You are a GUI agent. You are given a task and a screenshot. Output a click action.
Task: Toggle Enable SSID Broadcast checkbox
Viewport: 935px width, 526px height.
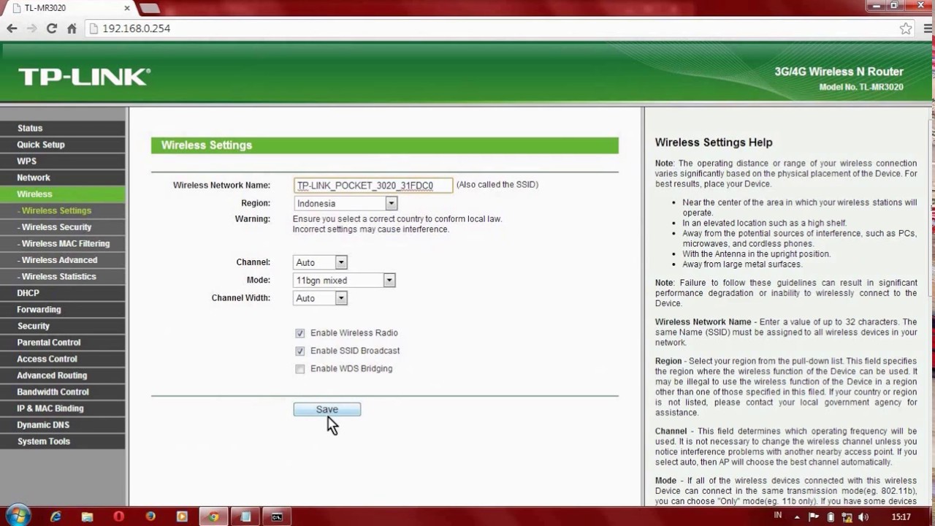(x=300, y=351)
